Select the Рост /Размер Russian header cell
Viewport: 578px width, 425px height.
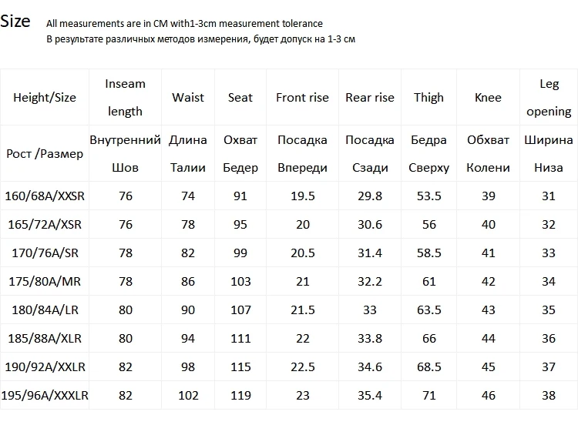coord(45,154)
